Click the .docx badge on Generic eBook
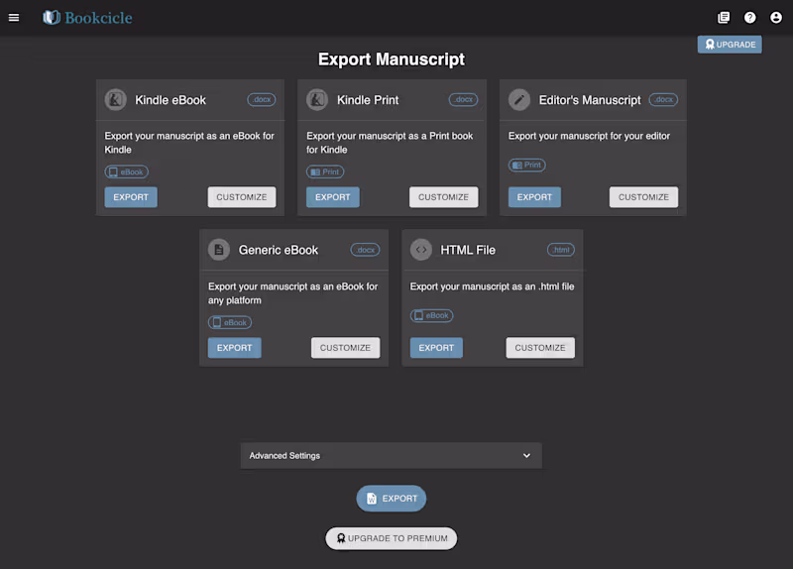This screenshot has width=793, height=569. pyautogui.click(x=365, y=250)
